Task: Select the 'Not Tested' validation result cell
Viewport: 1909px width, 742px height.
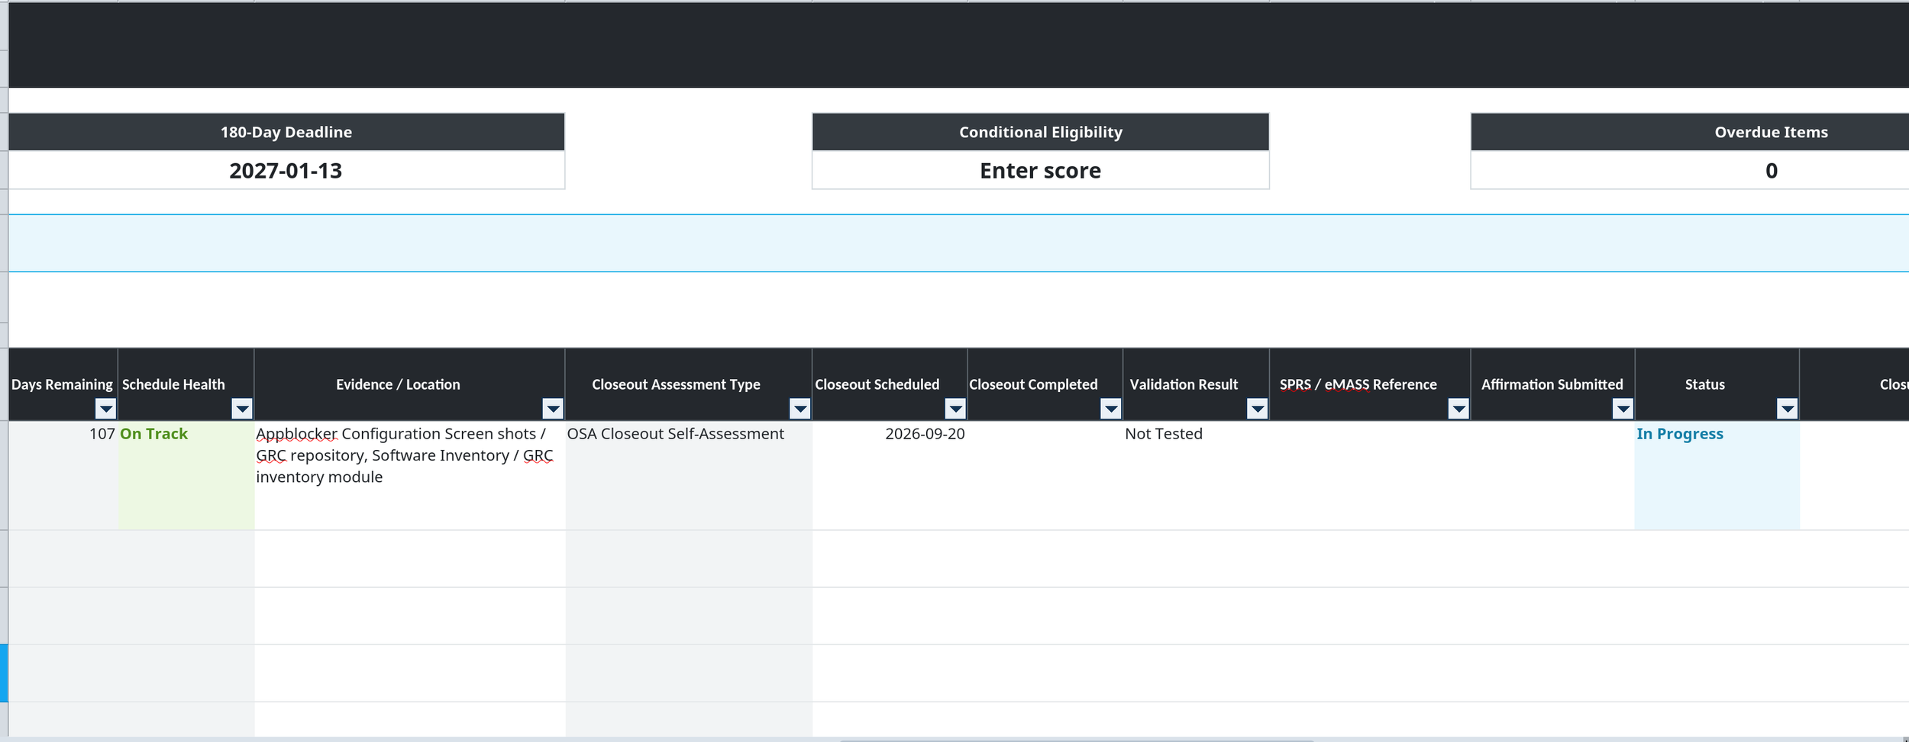Action: point(1197,475)
